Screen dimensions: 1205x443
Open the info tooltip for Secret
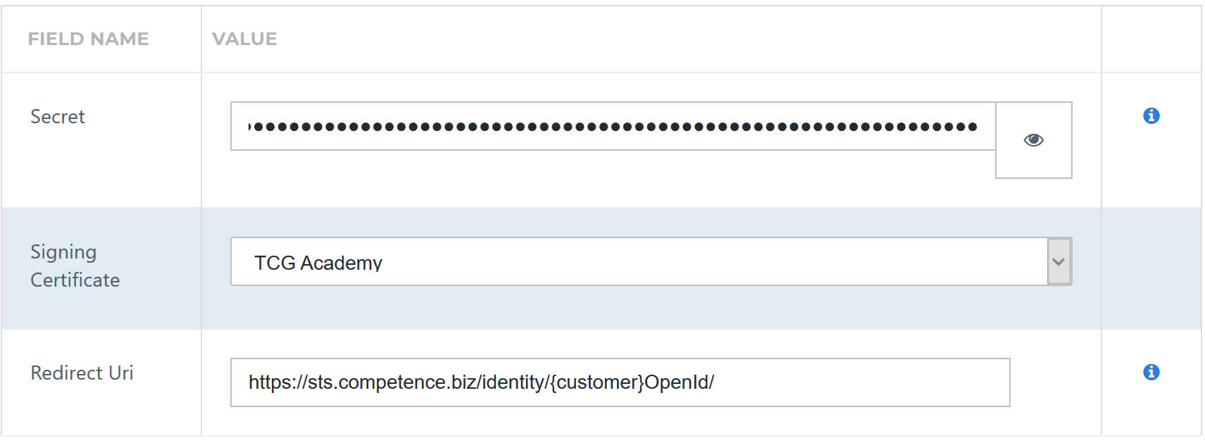pos(1151,116)
